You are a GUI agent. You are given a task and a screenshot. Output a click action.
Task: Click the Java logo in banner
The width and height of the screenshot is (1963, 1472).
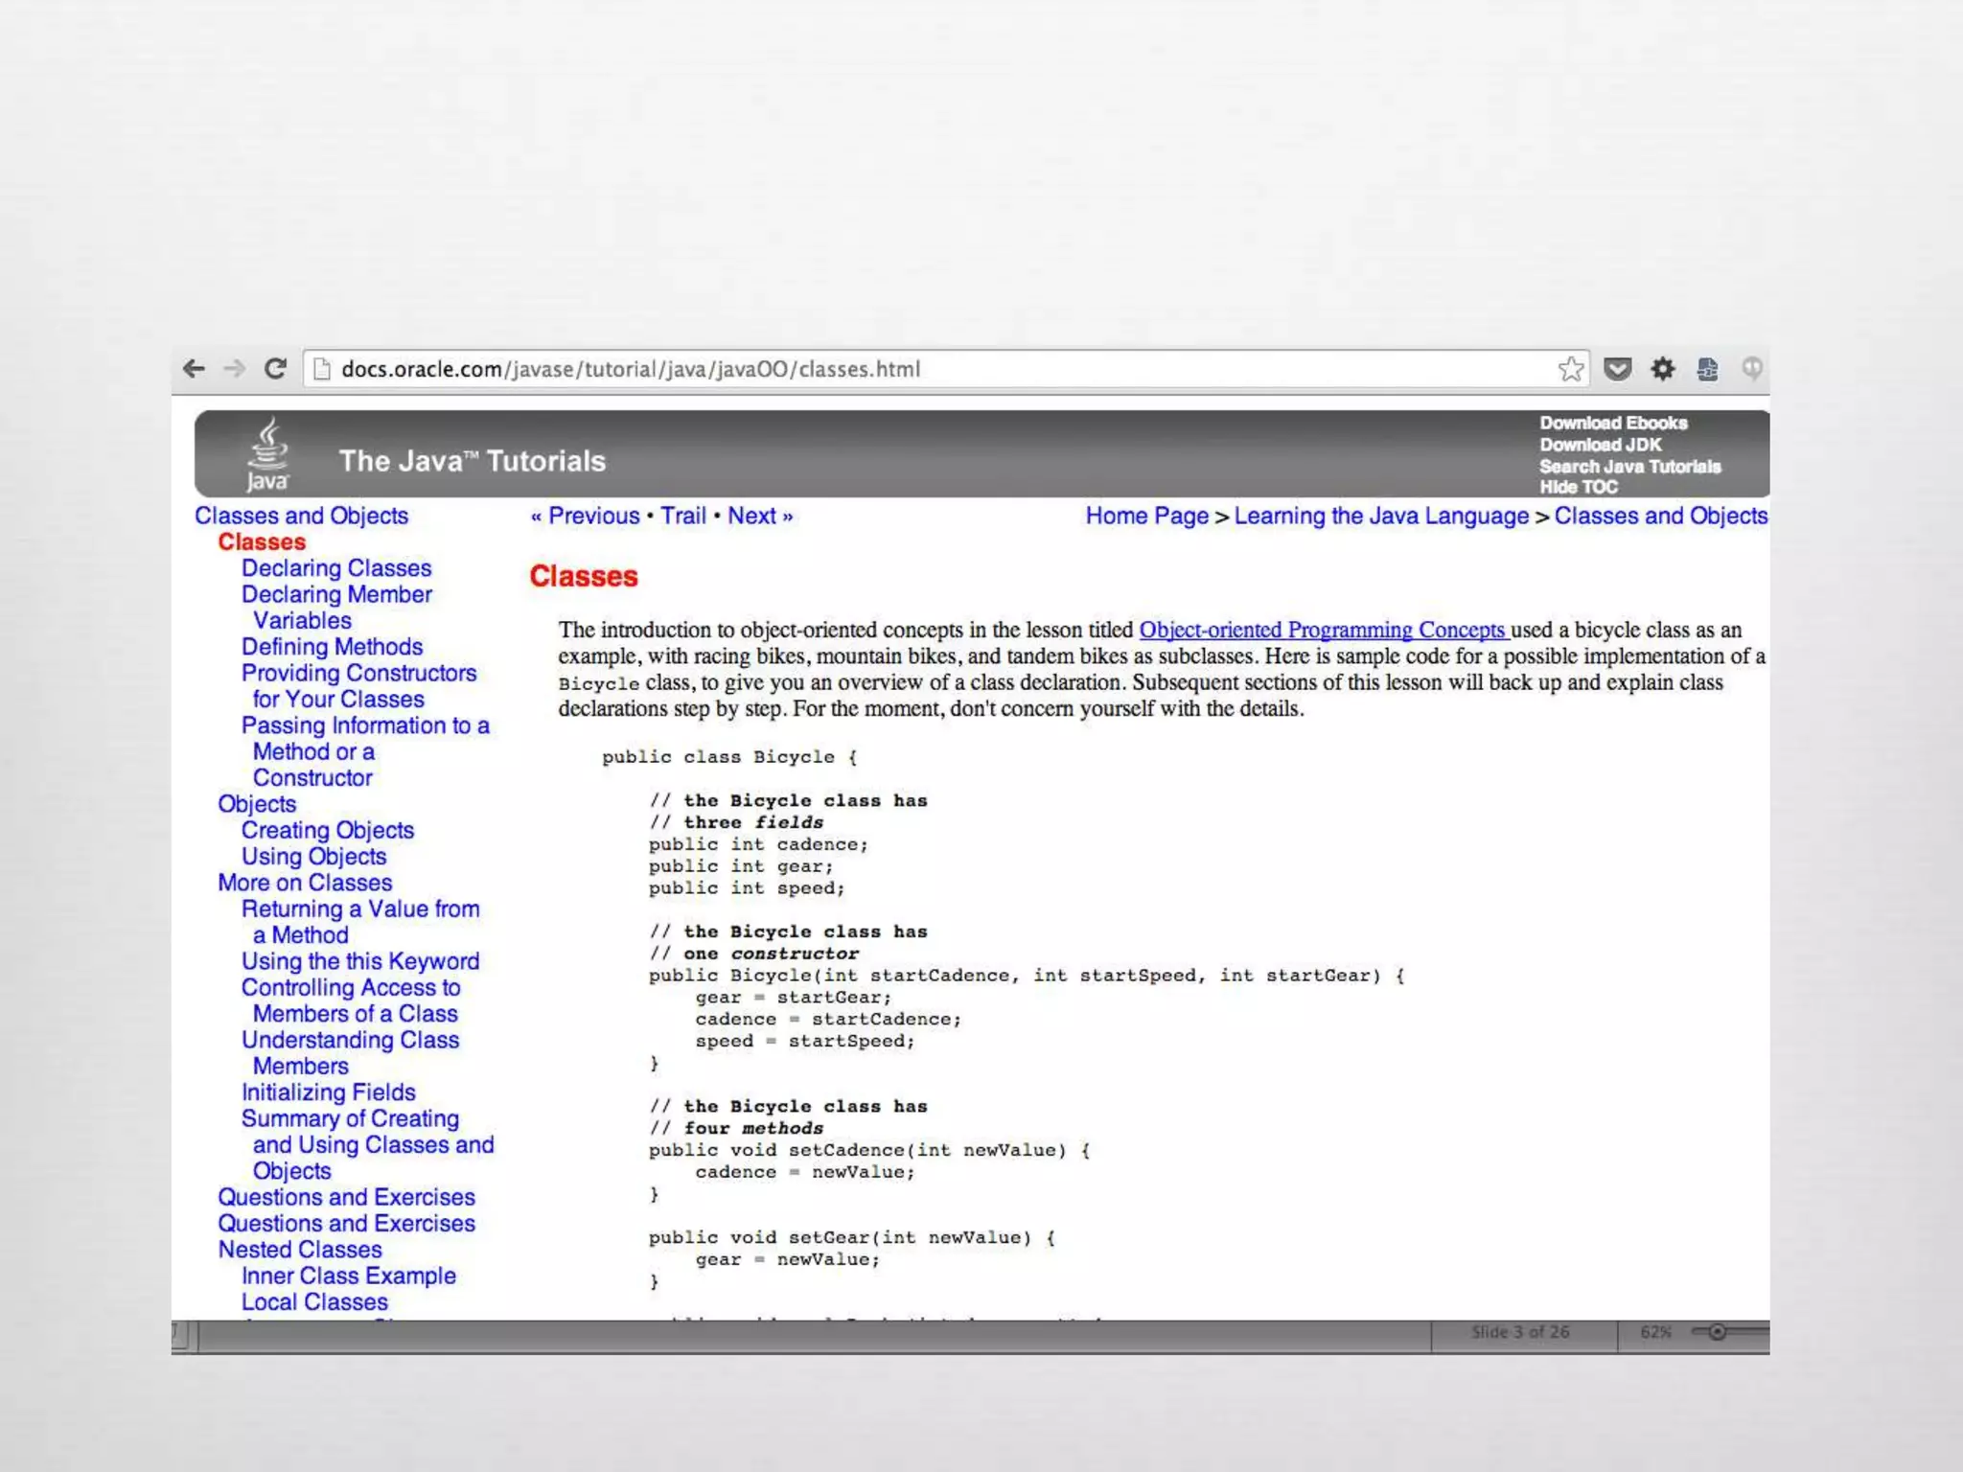click(267, 454)
